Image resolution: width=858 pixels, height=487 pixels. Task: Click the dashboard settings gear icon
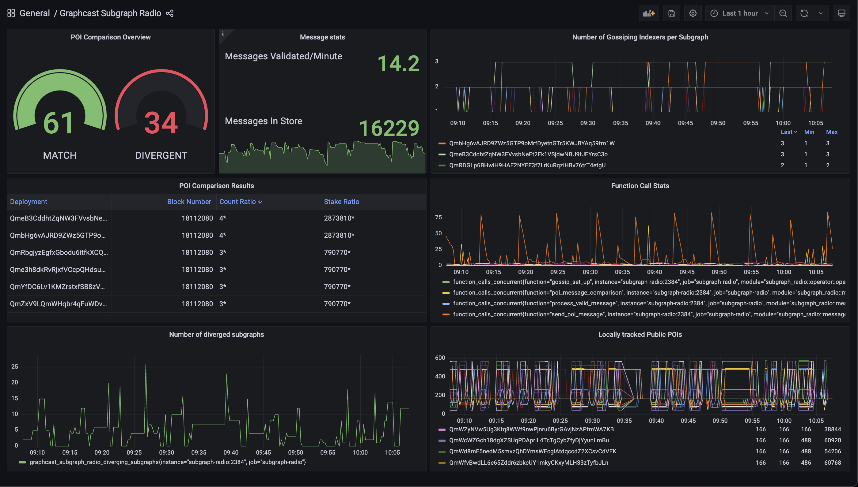[693, 13]
